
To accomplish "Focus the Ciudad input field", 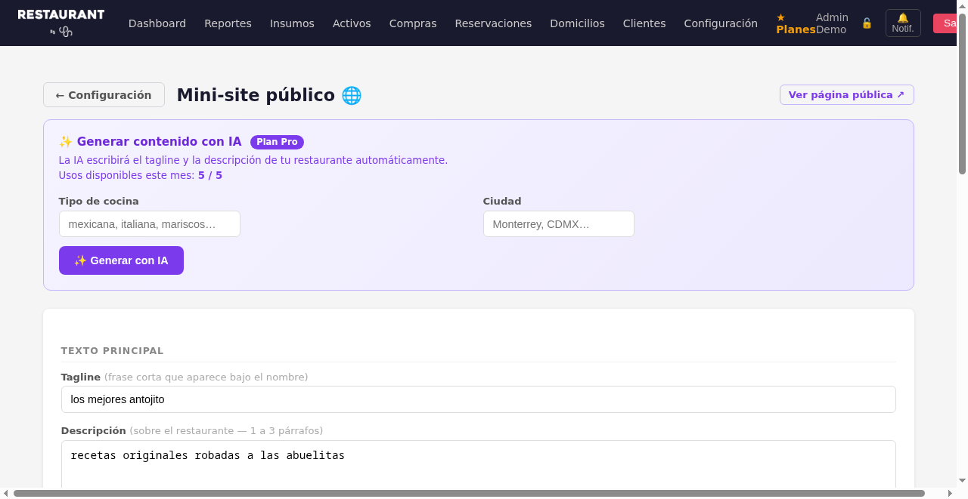I will [558, 223].
